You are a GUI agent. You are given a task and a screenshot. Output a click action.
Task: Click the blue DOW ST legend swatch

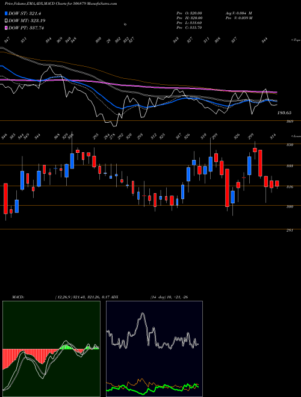click(6, 13)
